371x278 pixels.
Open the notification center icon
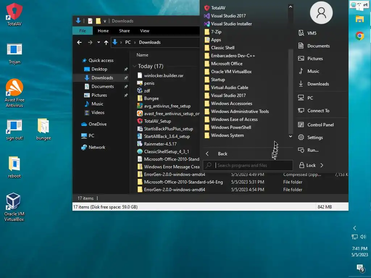click(x=360, y=268)
